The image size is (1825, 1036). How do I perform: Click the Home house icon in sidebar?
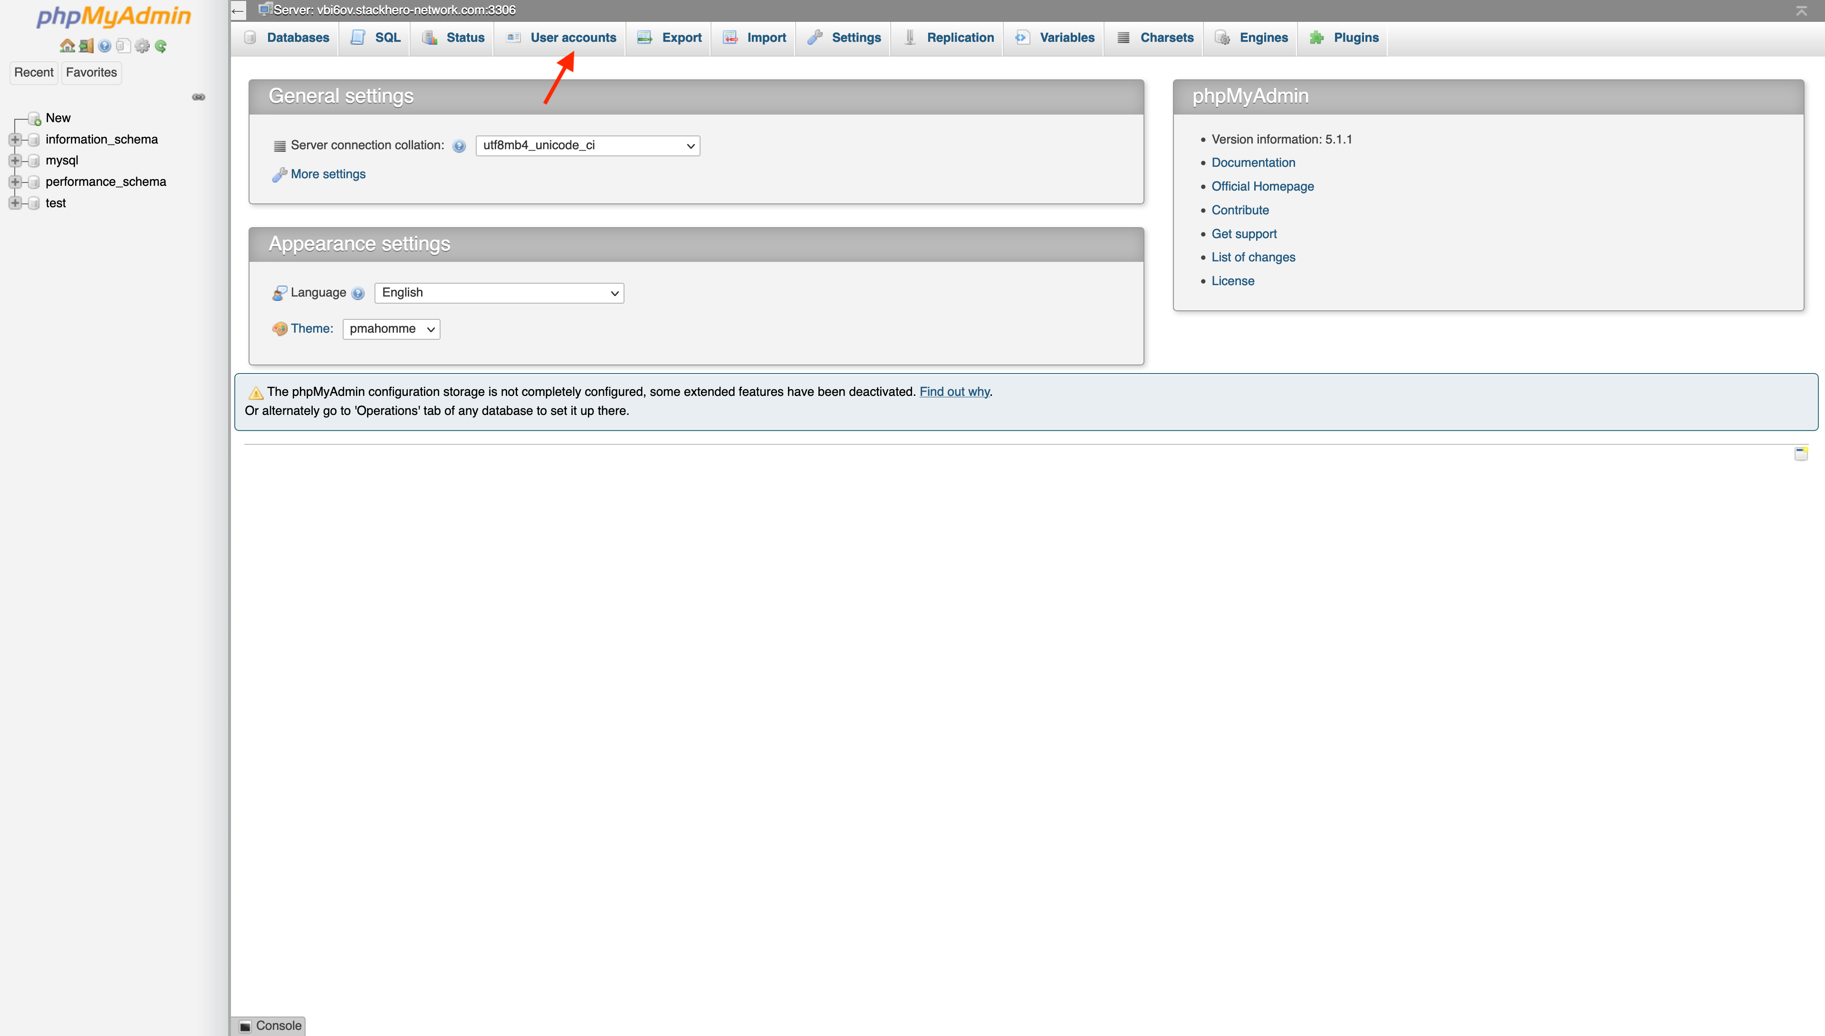tap(67, 46)
